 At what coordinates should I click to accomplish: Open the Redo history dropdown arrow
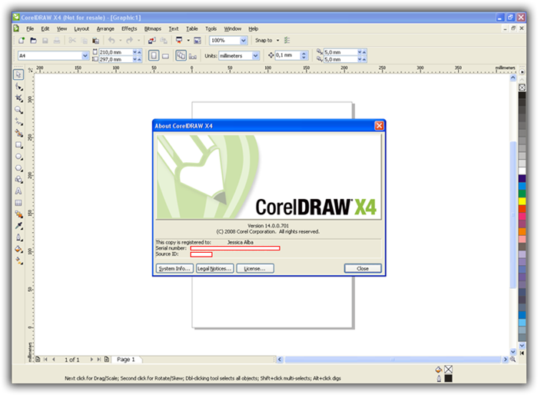[138, 41]
